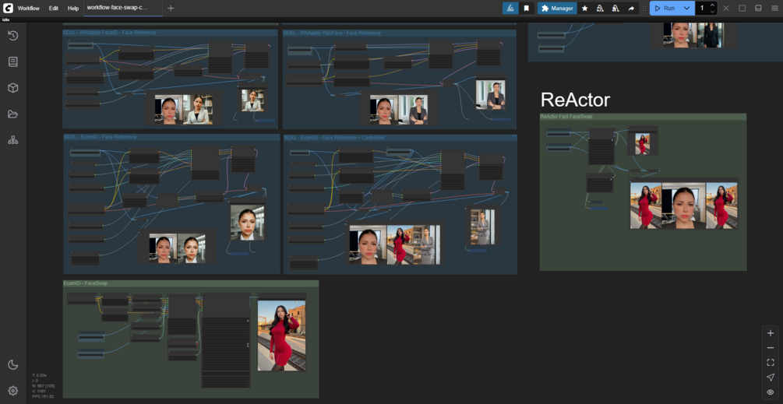Run the workflow
Viewport: 783px width, 404px height.
(665, 8)
